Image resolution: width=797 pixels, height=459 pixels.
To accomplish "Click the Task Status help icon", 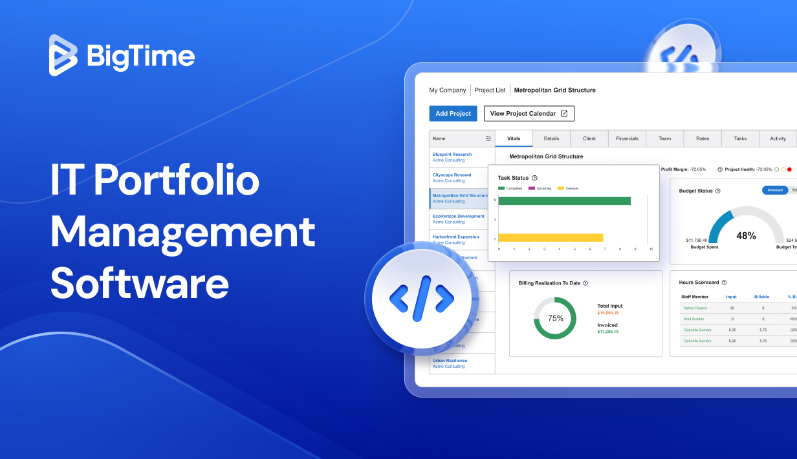I will pos(534,178).
